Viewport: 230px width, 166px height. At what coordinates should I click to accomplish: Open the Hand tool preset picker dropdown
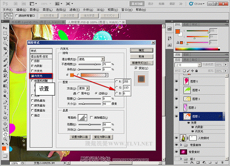pyautogui.click(x=11, y=16)
